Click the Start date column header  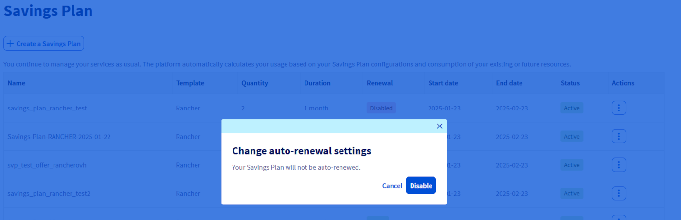pos(443,83)
